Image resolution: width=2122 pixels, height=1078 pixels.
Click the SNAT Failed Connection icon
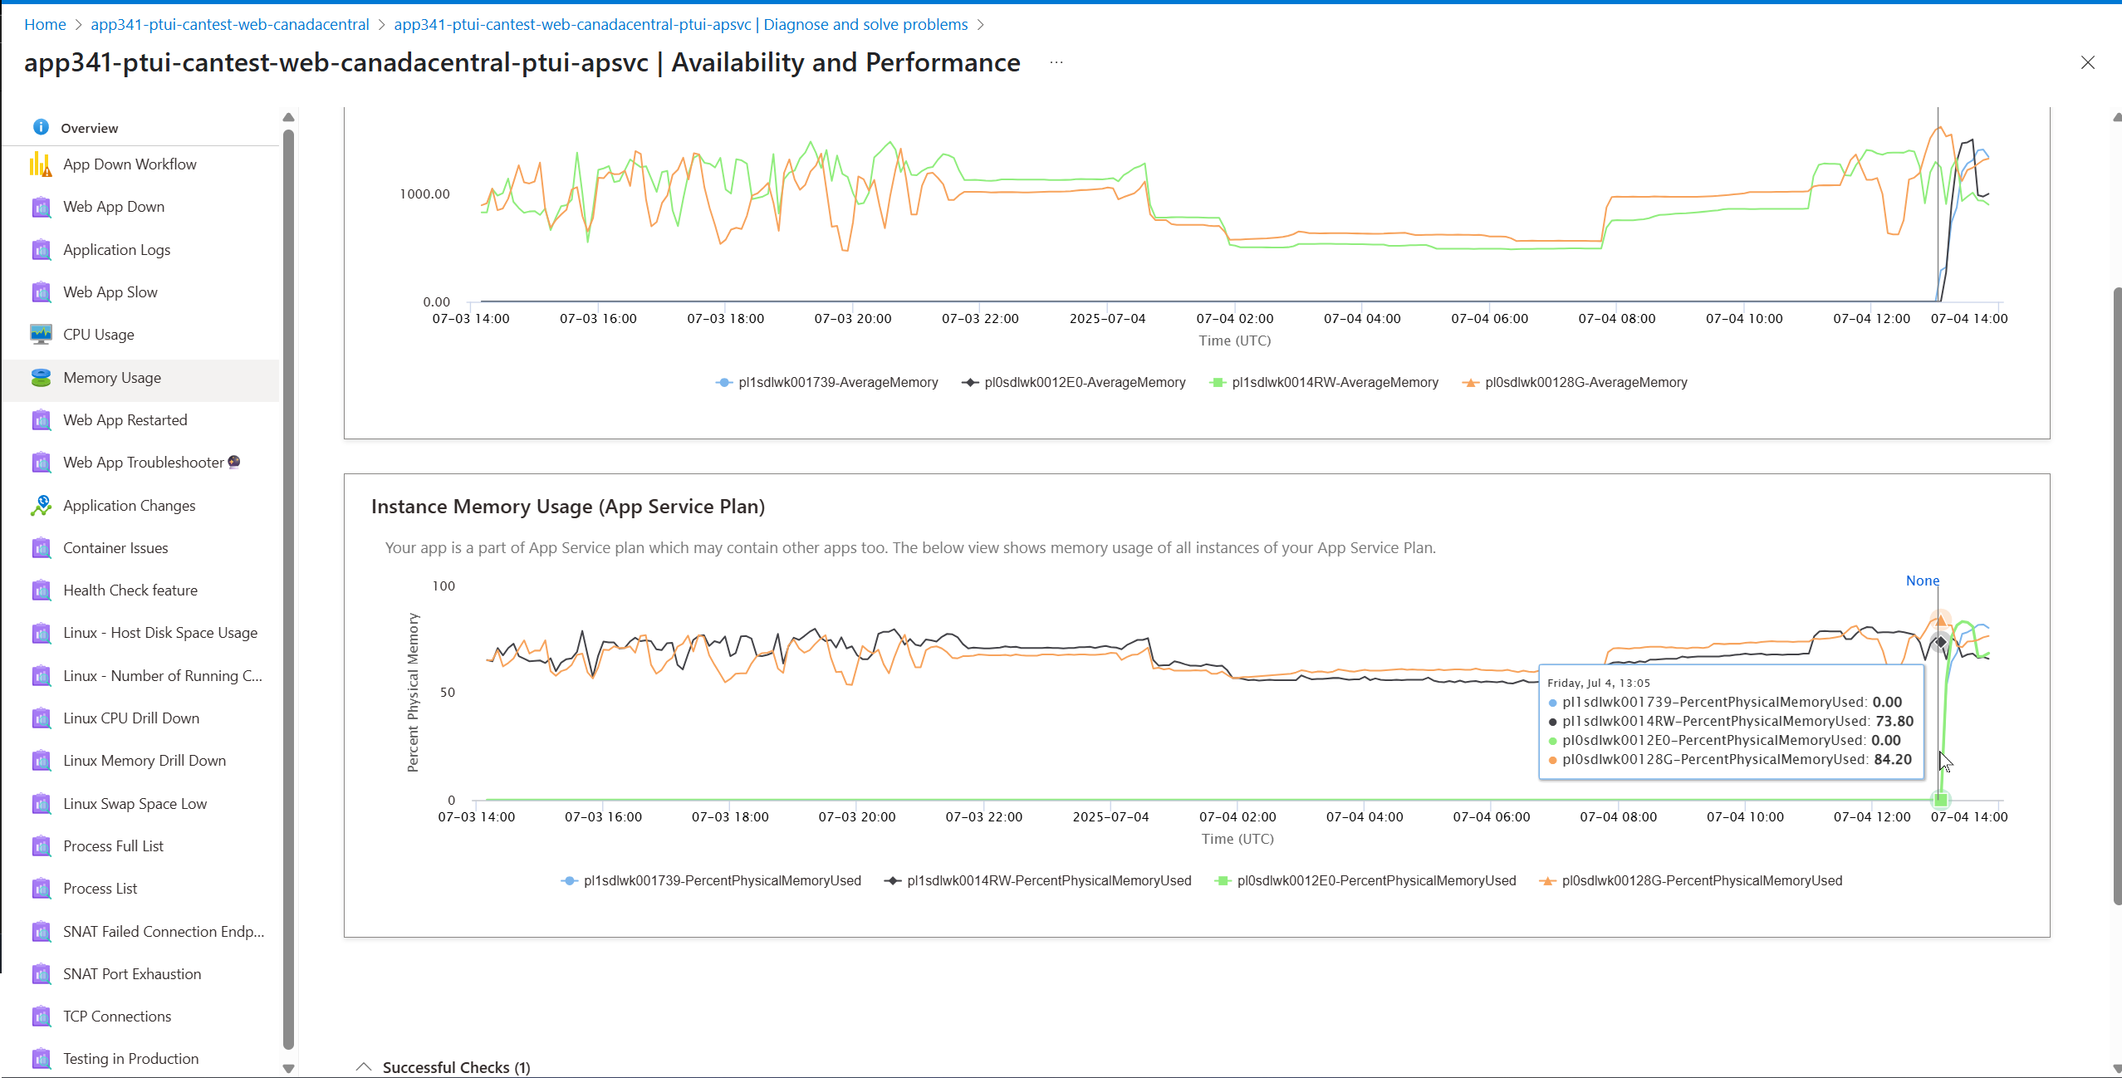tap(41, 932)
